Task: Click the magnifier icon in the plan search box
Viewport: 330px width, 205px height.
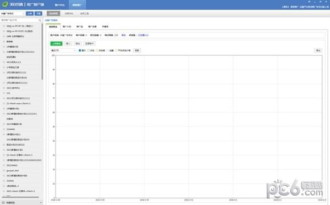Action: click(40, 20)
